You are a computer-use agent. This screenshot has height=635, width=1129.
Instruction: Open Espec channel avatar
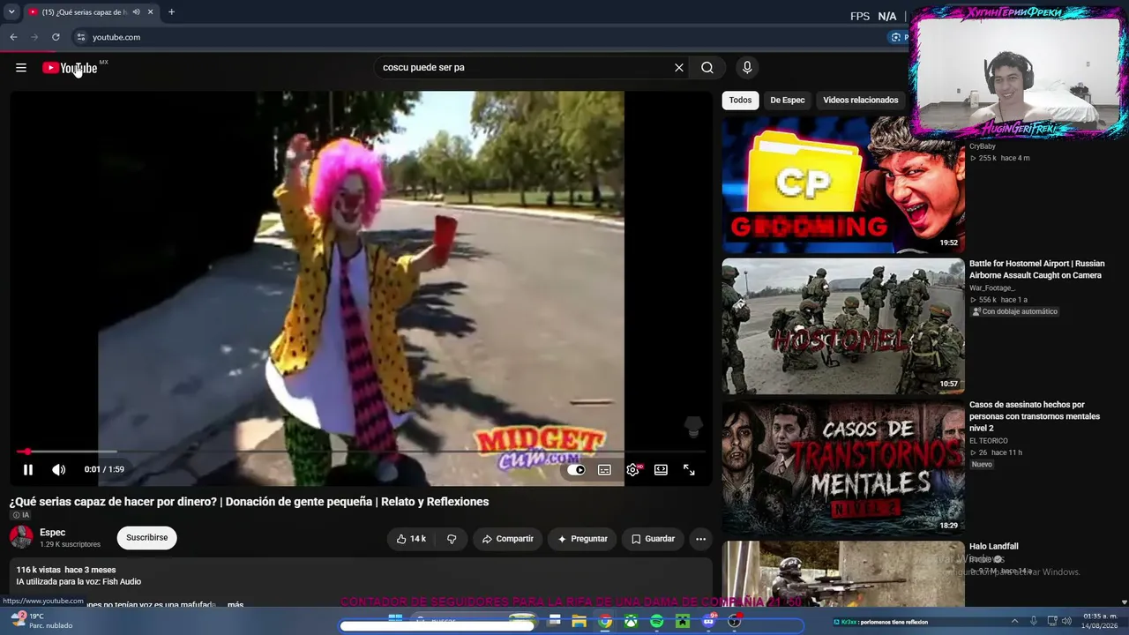click(x=21, y=537)
